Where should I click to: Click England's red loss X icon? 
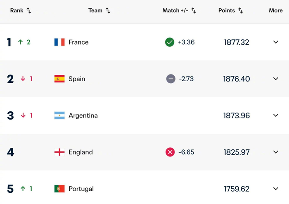(170, 152)
